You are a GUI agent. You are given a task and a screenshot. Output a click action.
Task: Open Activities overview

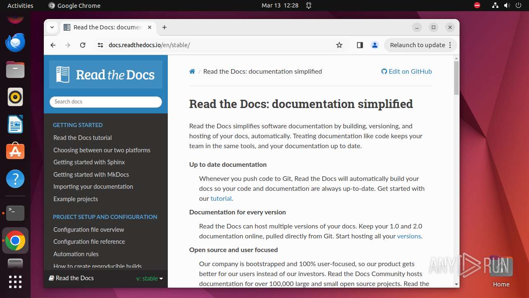click(20, 5)
